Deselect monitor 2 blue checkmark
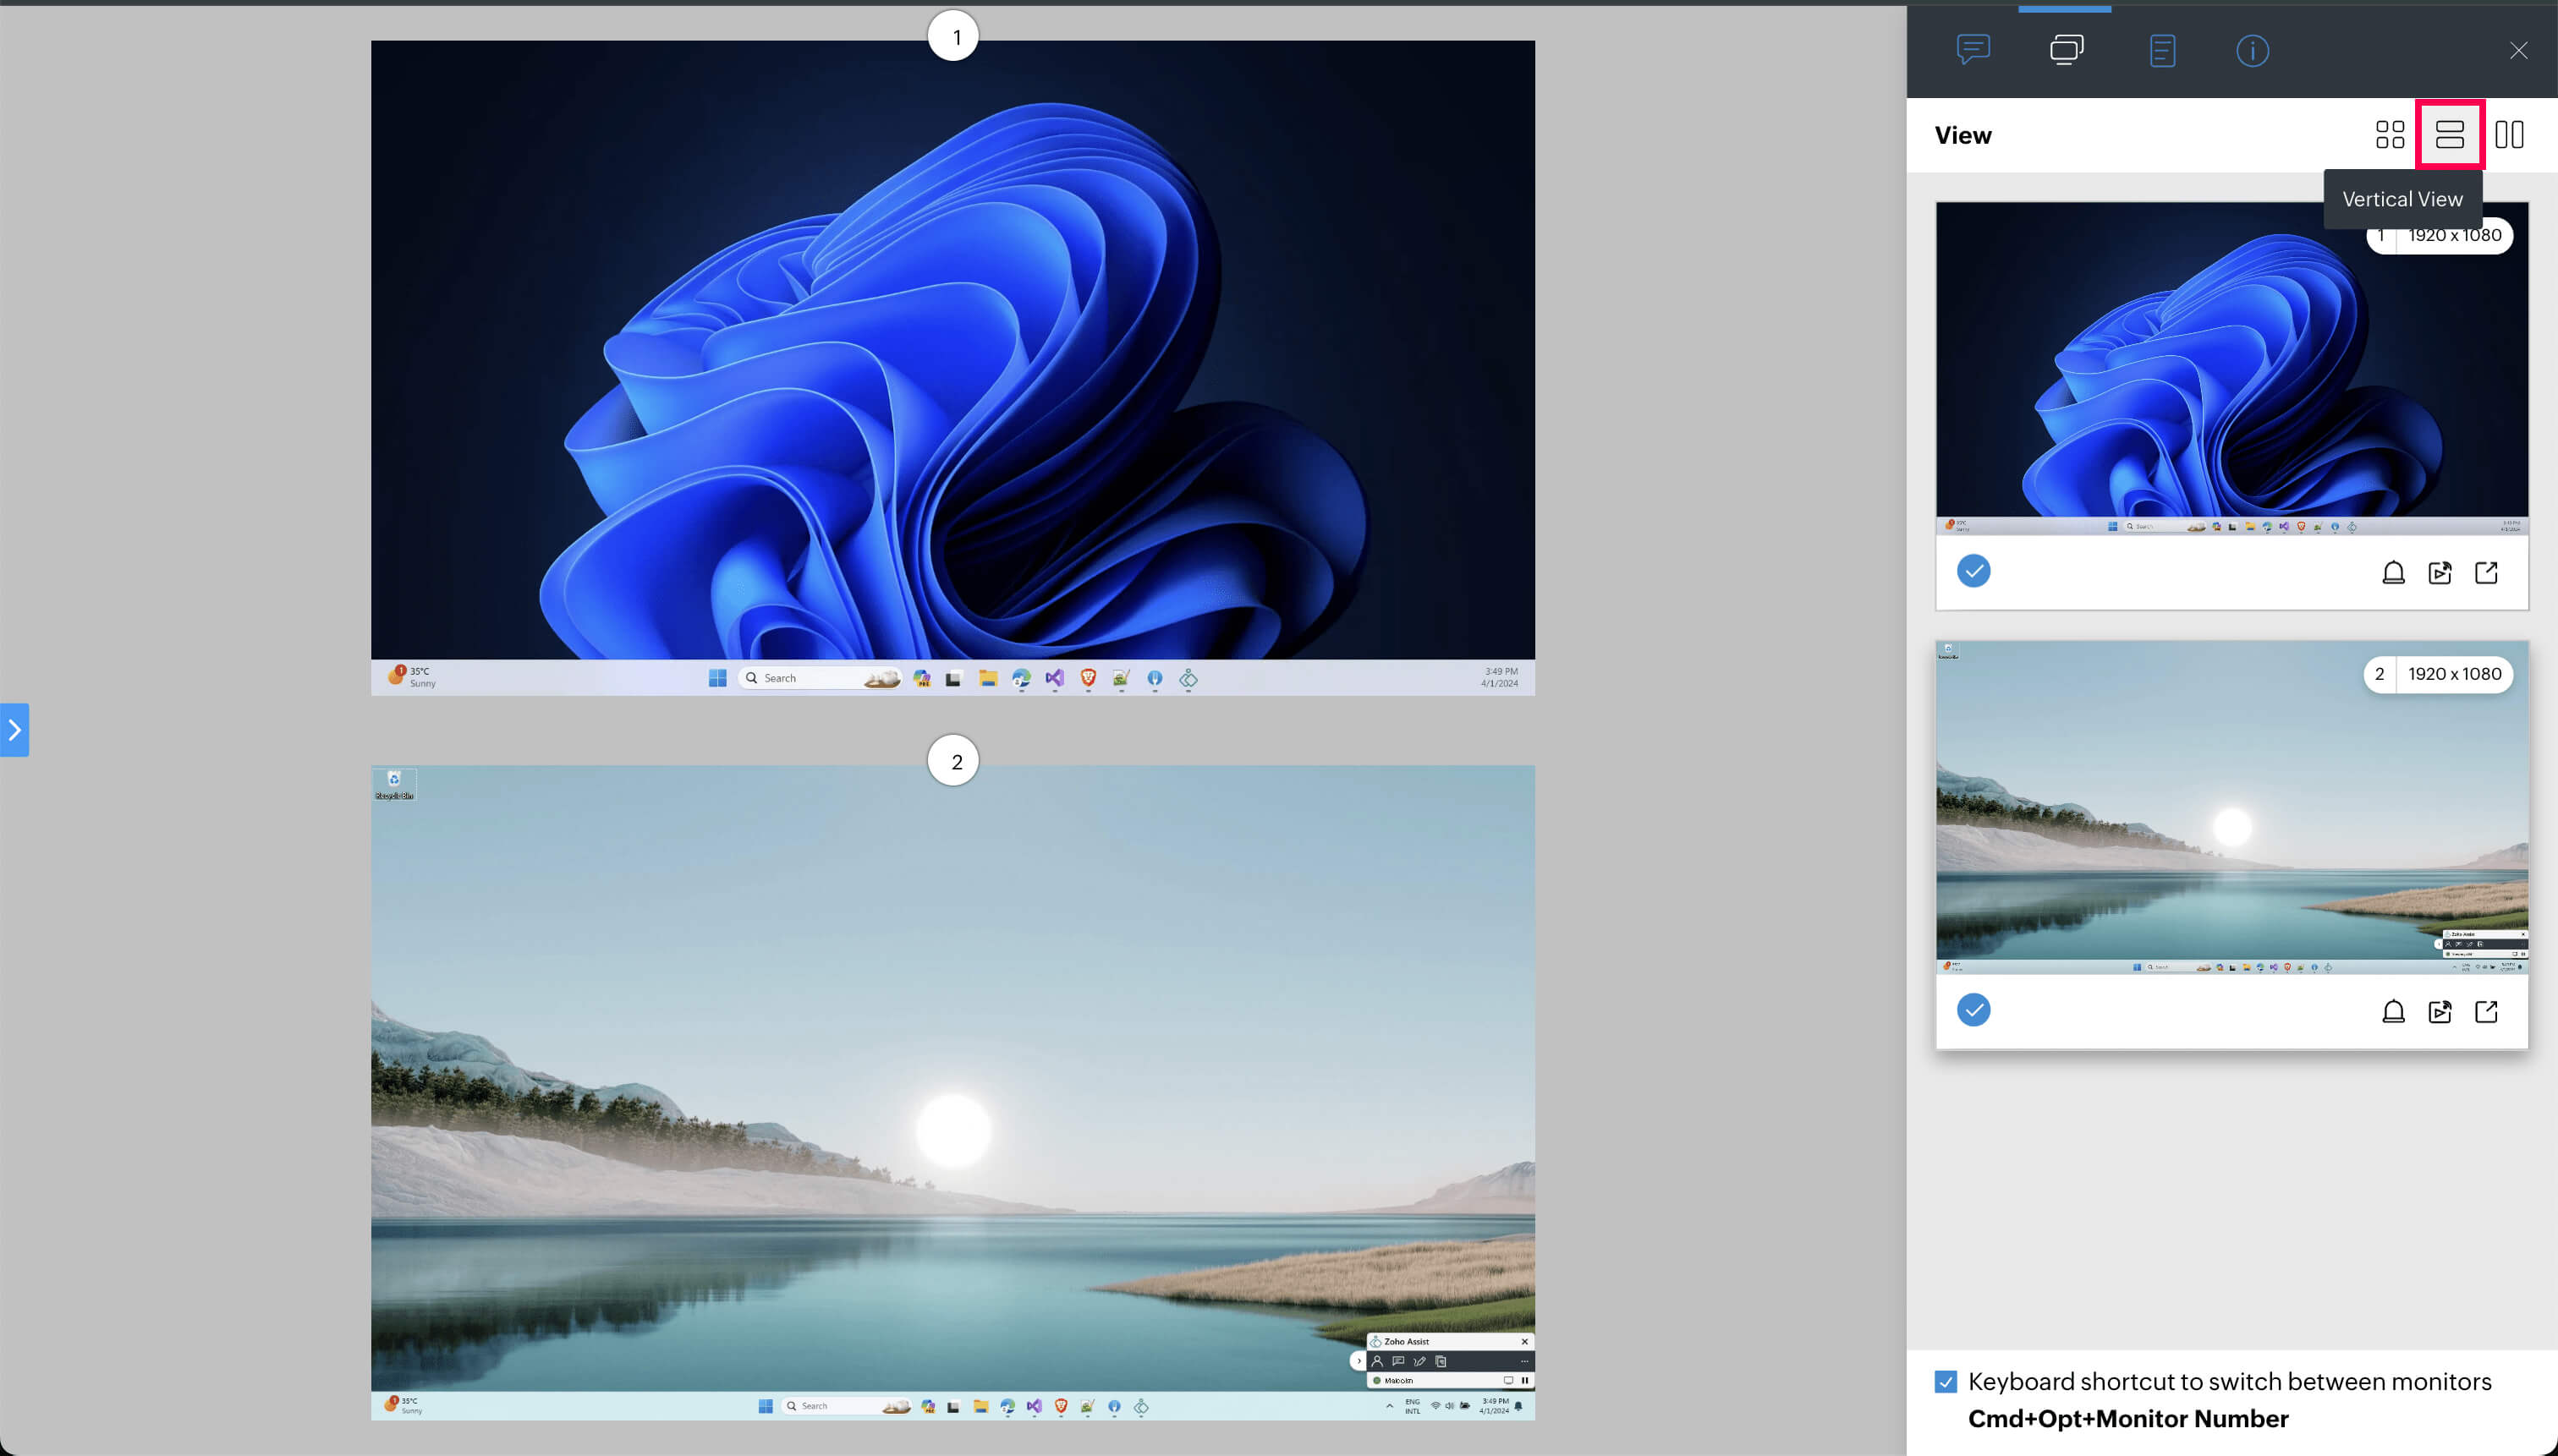Screen dimensions: 2558x1456 pyautogui.click(x=1973, y=1010)
